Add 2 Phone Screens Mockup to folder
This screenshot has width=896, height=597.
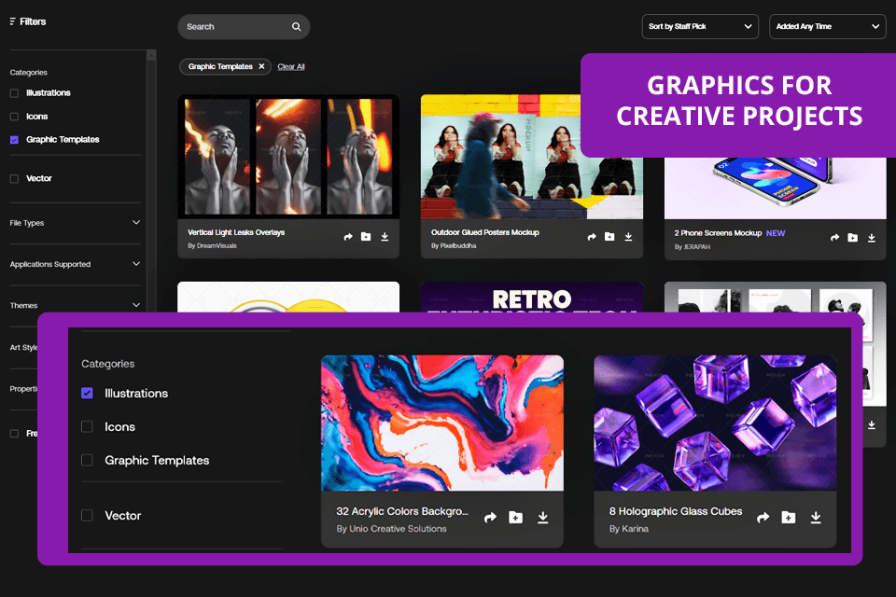(x=853, y=238)
